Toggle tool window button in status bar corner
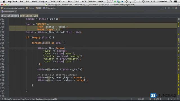Viewport: 180px width, 101px height. tap(2, 99)
